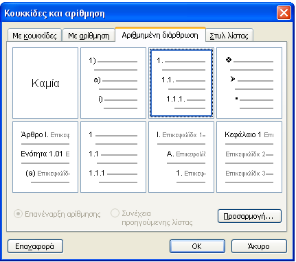This screenshot has height=262, width=296.
Task: Pick the 1) a) i) outline format
Action: tap(113, 83)
